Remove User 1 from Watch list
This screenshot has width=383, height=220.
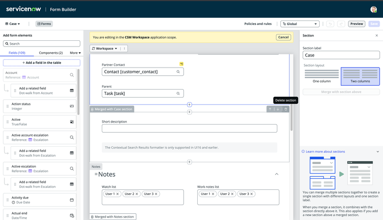click(x=118, y=194)
